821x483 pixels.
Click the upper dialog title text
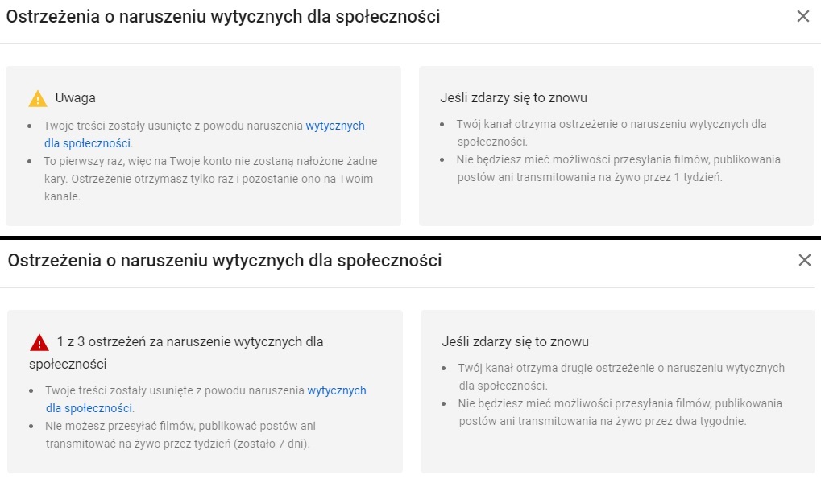point(223,16)
